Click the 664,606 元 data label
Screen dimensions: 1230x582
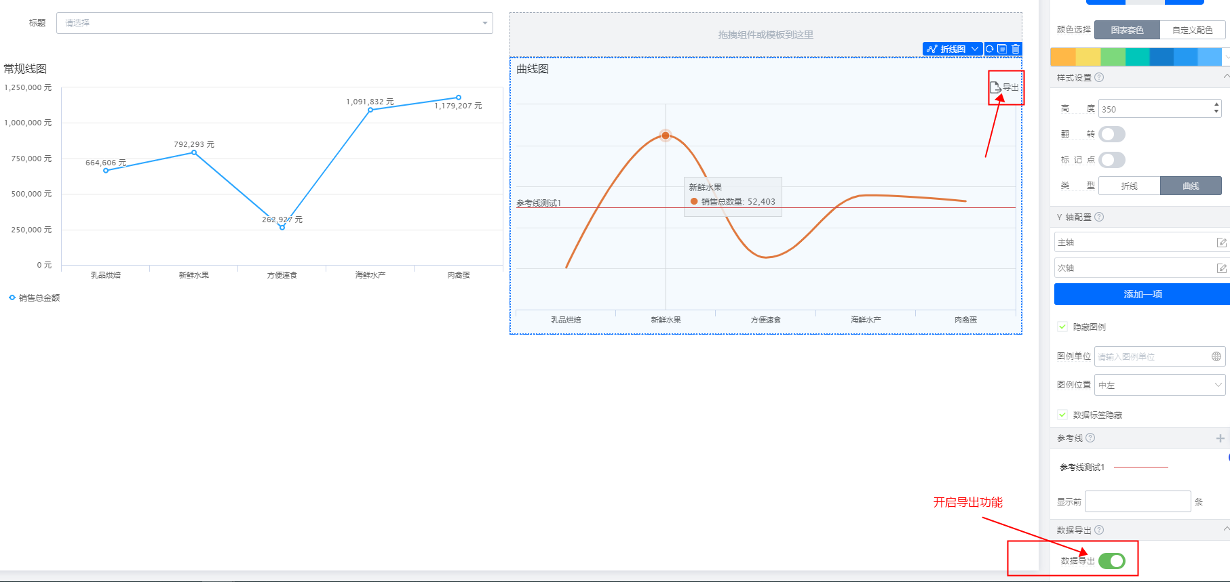(x=106, y=163)
